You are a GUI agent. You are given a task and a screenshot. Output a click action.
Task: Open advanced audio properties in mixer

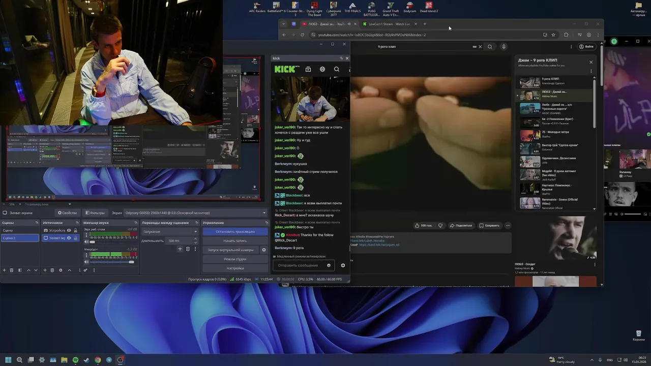85,270
